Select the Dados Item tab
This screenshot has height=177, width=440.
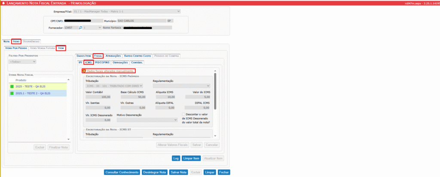(83, 56)
